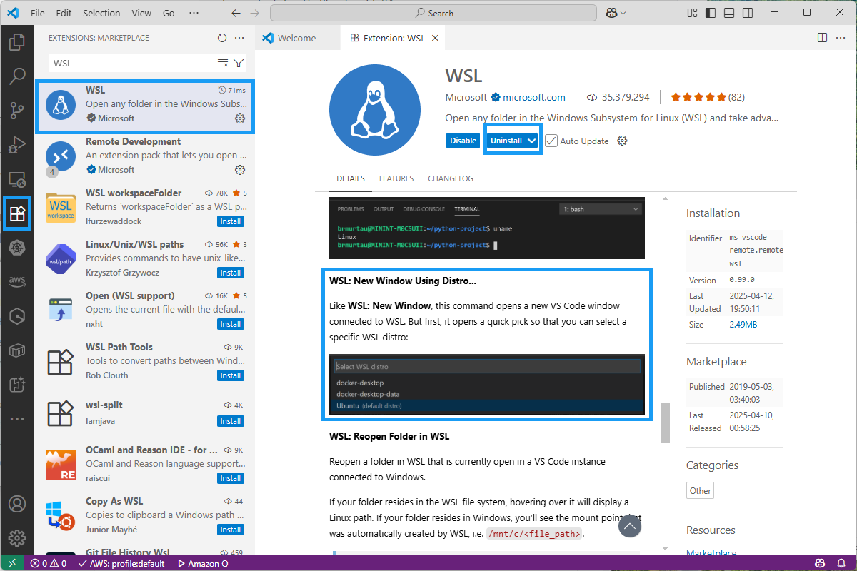Open the Edit menu
The width and height of the screenshot is (857, 571).
click(x=64, y=13)
